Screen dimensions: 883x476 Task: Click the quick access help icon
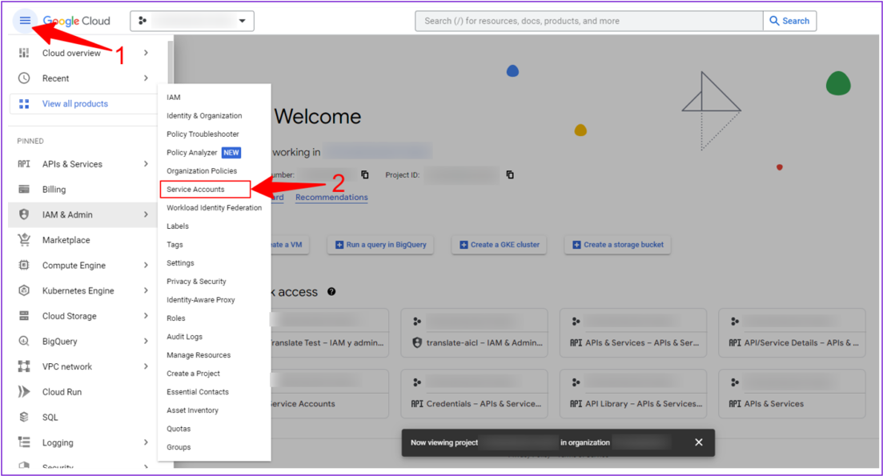pyautogui.click(x=331, y=291)
